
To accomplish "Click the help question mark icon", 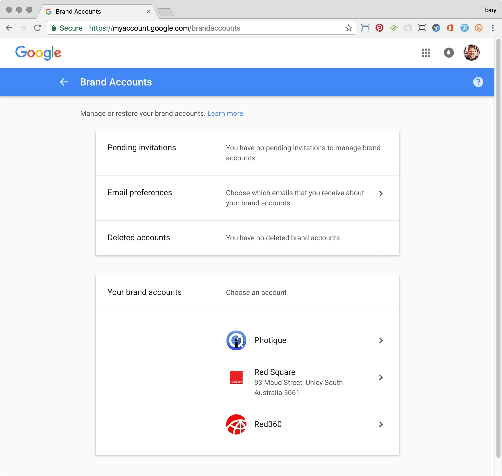I will pos(478,82).
